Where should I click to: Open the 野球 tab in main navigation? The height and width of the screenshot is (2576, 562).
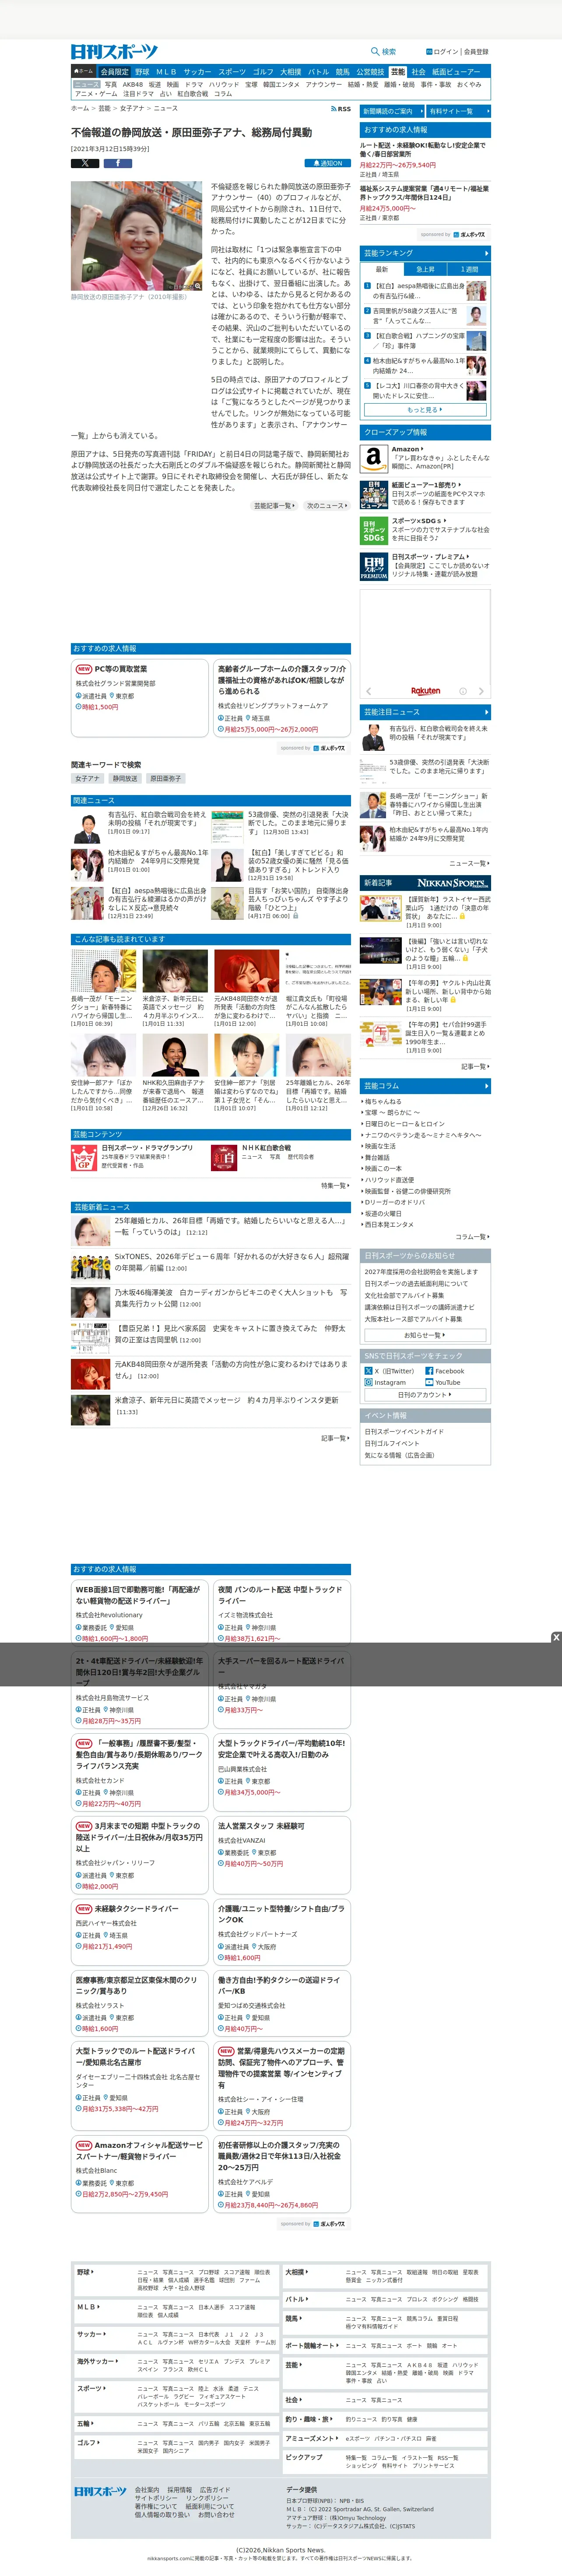[x=142, y=72]
